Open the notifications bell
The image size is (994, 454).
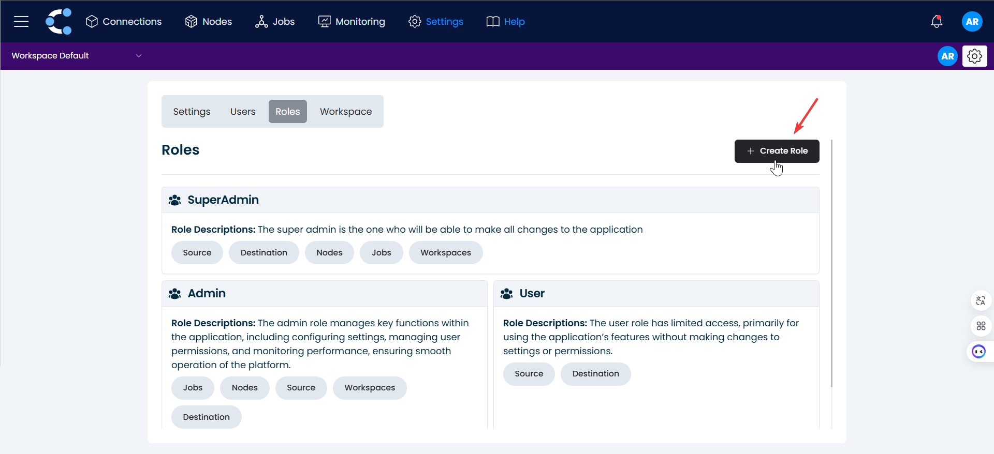click(x=937, y=21)
